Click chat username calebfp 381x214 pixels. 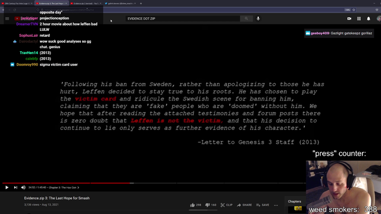point(32,59)
